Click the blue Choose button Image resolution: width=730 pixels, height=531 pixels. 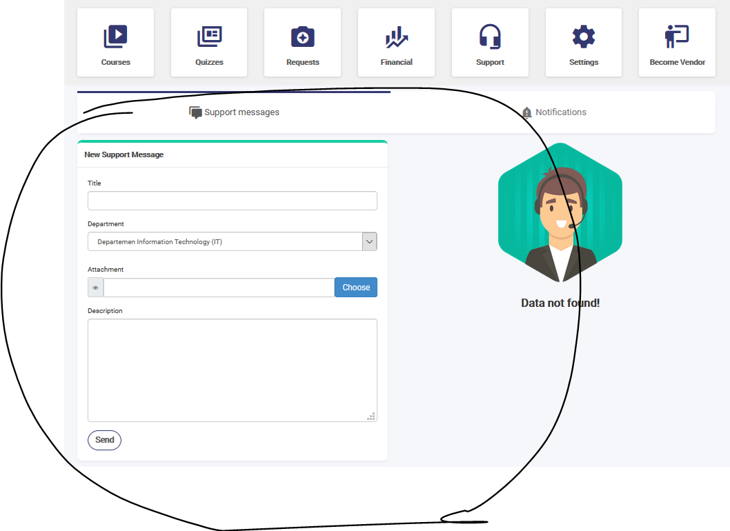[356, 288]
